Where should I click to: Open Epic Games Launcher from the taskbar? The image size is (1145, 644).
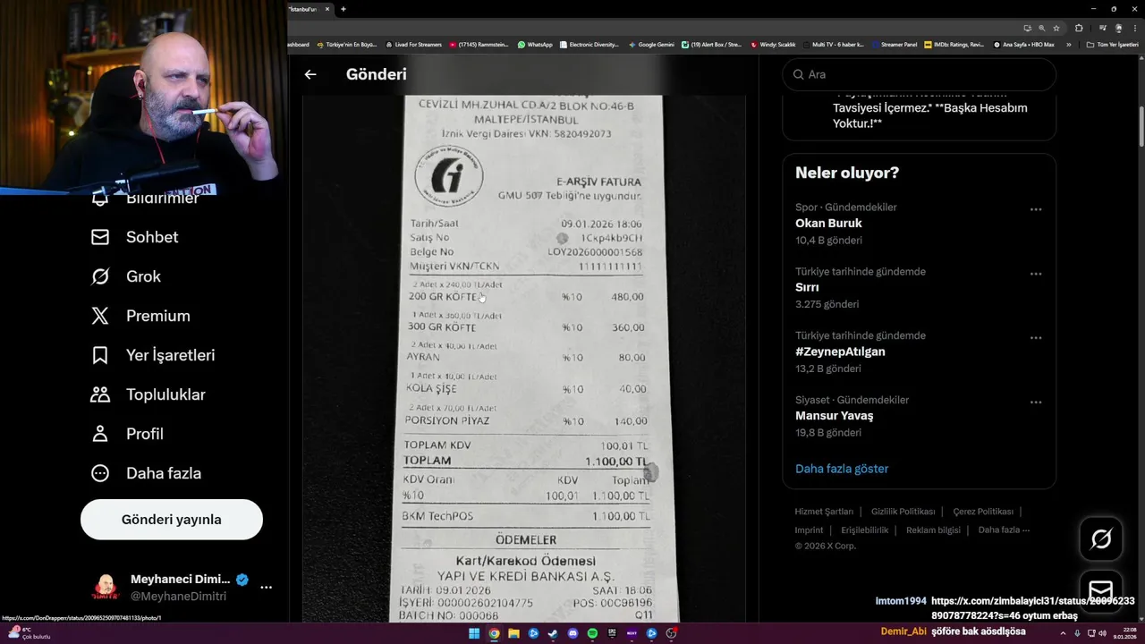click(612, 633)
